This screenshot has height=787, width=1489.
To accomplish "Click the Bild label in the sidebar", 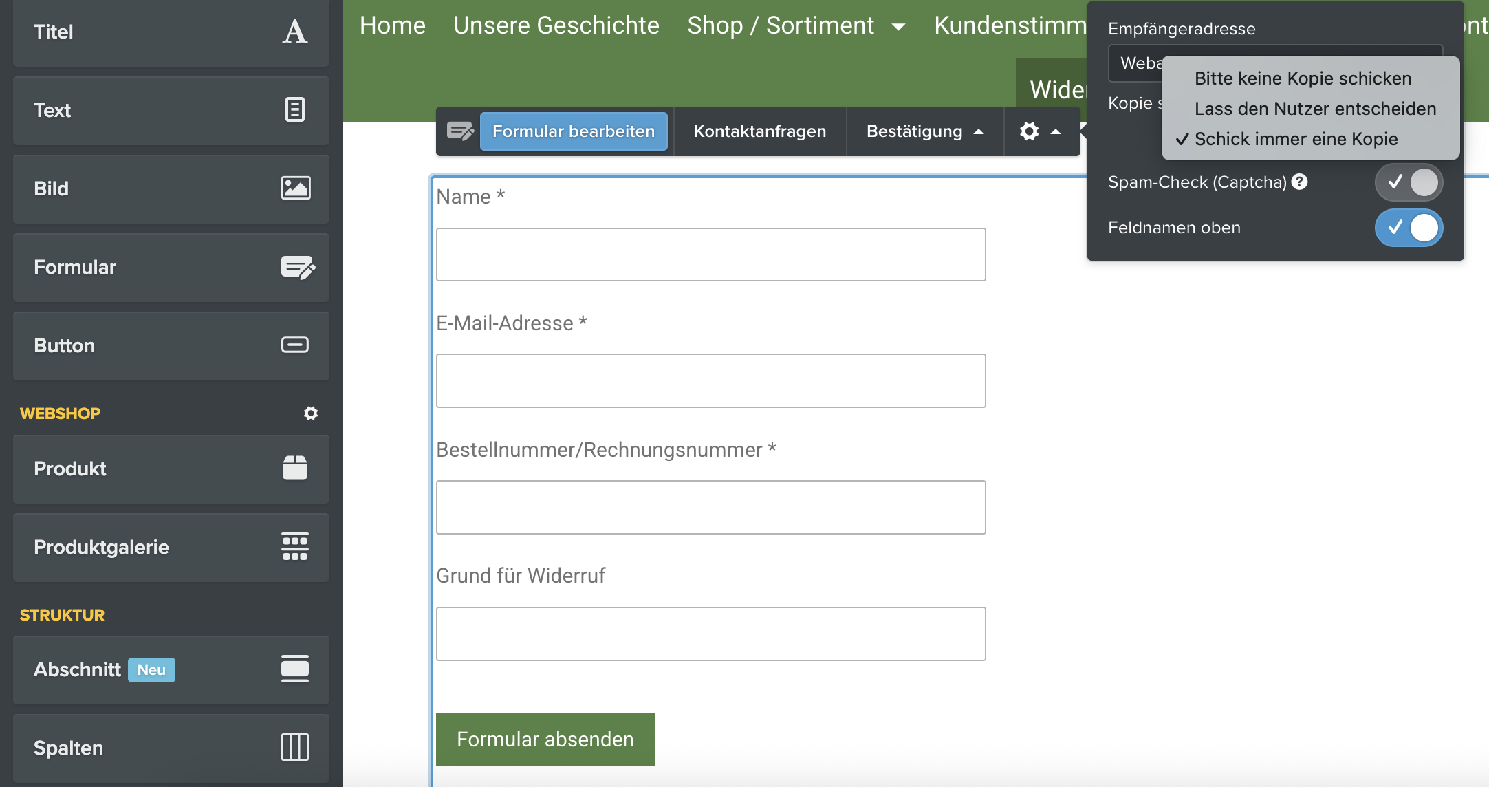I will (x=52, y=188).
